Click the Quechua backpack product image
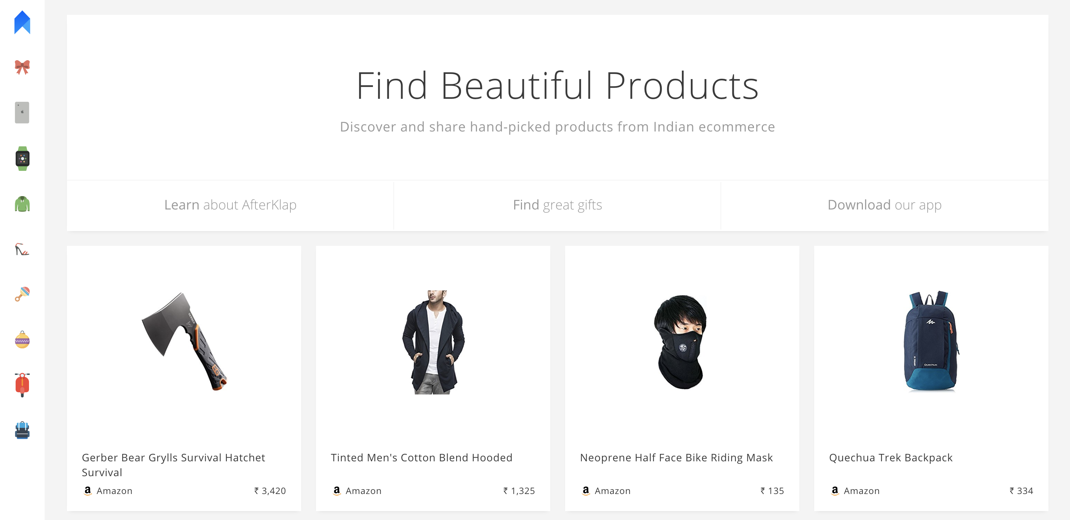1070x520 pixels. click(931, 341)
